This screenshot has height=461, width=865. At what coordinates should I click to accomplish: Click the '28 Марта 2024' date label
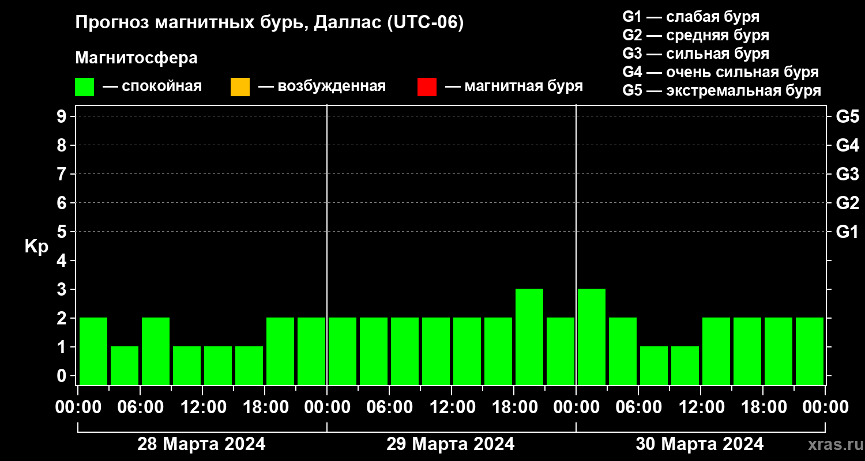coord(201,444)
